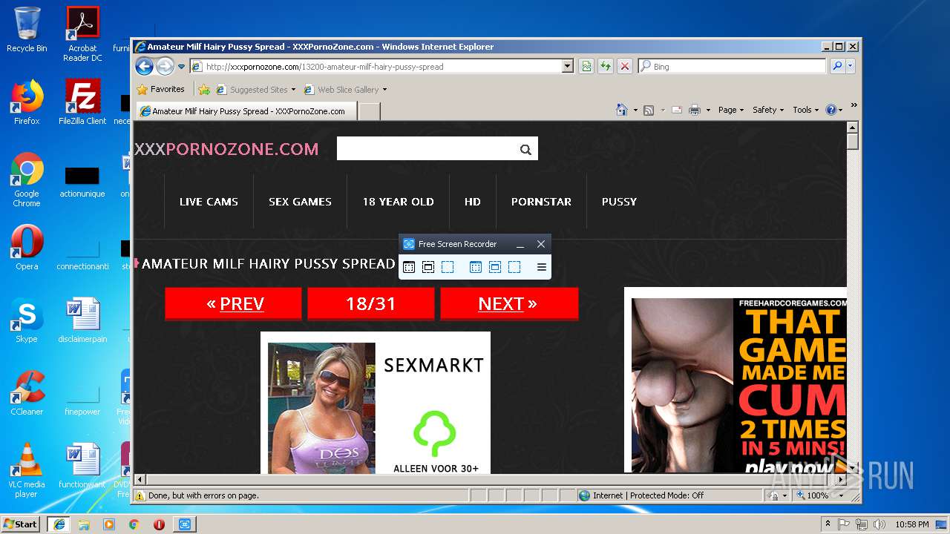950x534 pixels.
Task: Click the IE Forward navigation arrow
Action: (x=165, y=67)
